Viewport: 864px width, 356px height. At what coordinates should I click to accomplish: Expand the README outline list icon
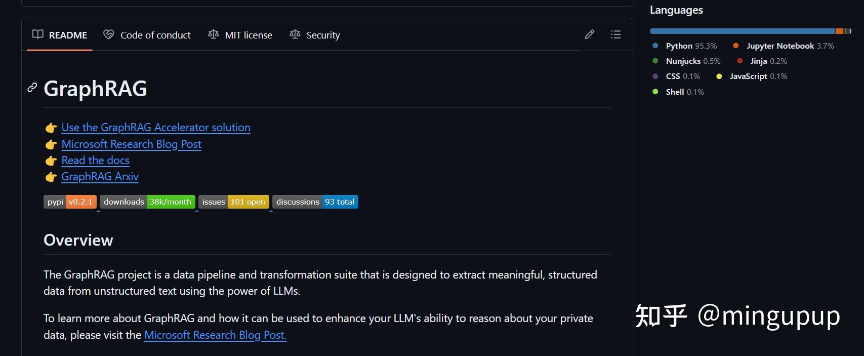pyautogui.click(x=615, y=34)
